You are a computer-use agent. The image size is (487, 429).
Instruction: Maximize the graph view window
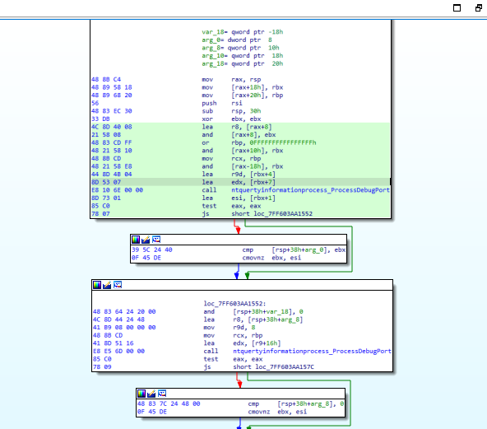[457, 7]
